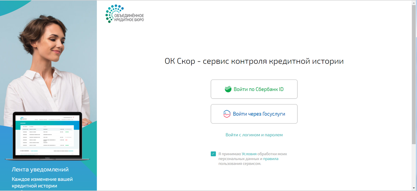Click the scrollbar up arrow
Viewport: 417px width, 191px height.
414,3
